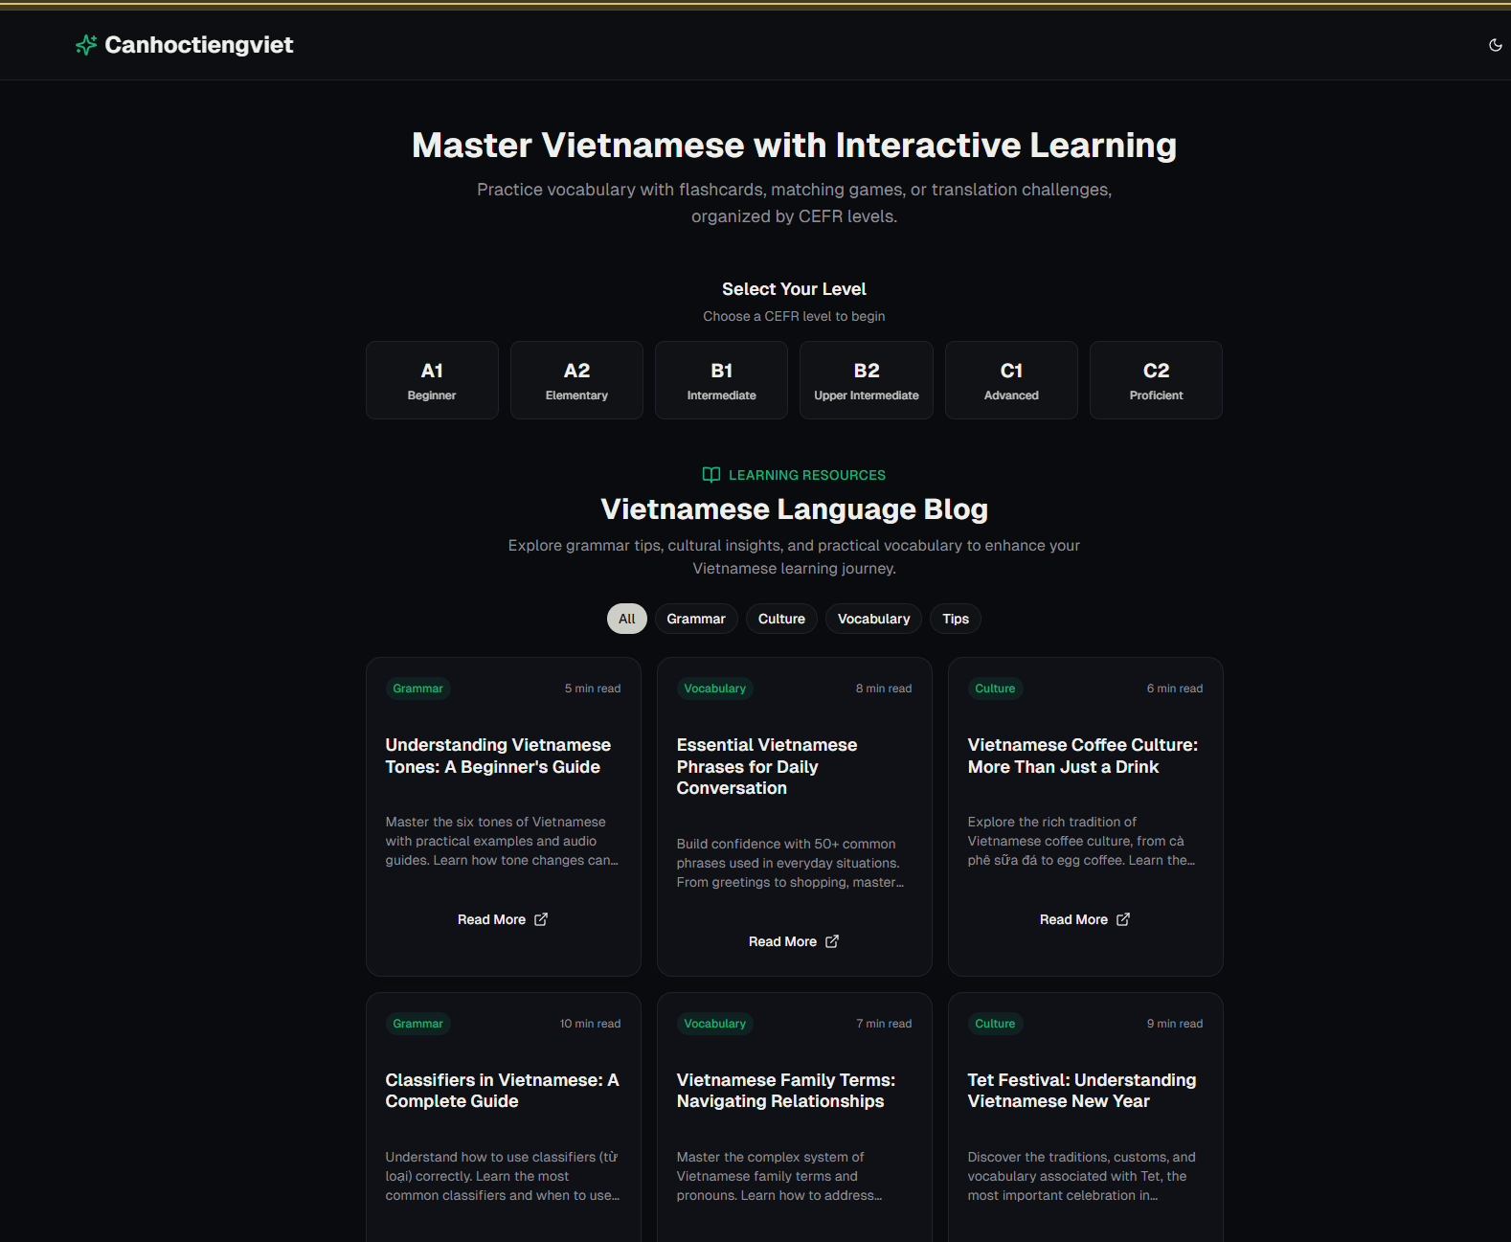
Task: Select the B1 Intermediate level
Action: [721, 380]
